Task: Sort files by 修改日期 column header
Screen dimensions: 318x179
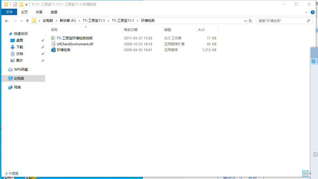Action: click(131, 30)
